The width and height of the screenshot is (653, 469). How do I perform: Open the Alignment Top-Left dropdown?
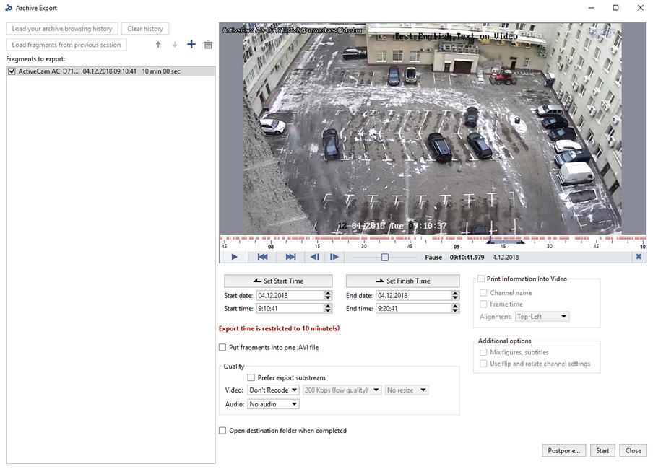(542, 317)
